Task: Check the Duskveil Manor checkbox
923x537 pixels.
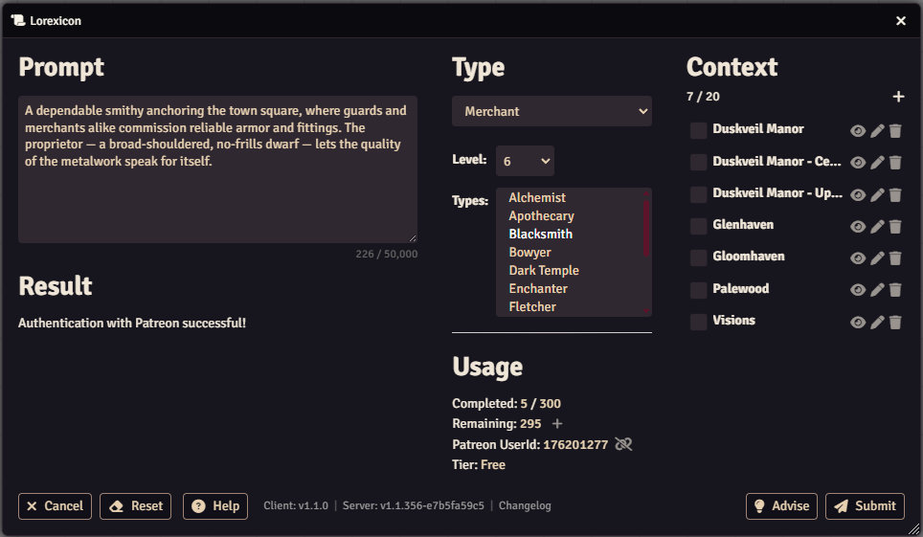Action: 699,130
